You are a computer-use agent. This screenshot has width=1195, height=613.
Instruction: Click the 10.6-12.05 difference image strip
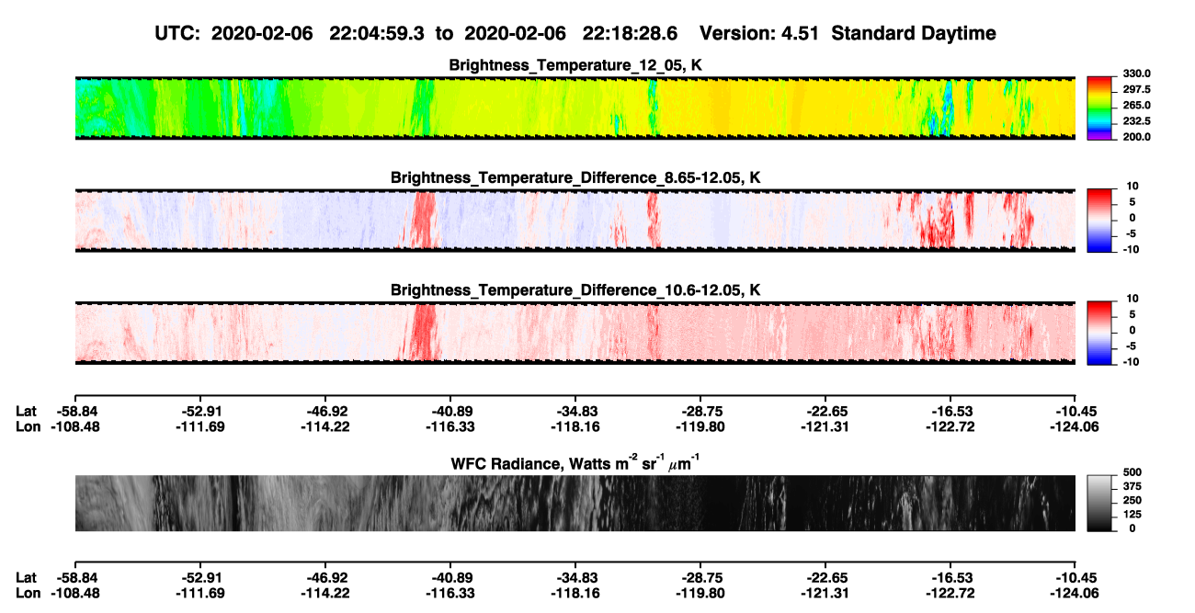pyautogui.click(x=575, y=334)
